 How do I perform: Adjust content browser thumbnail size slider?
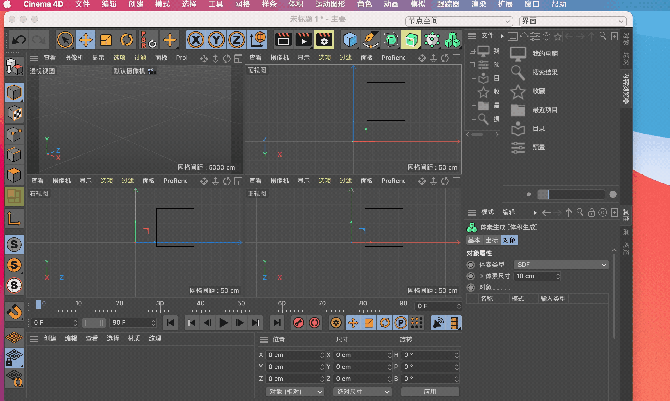click(571, 195)
